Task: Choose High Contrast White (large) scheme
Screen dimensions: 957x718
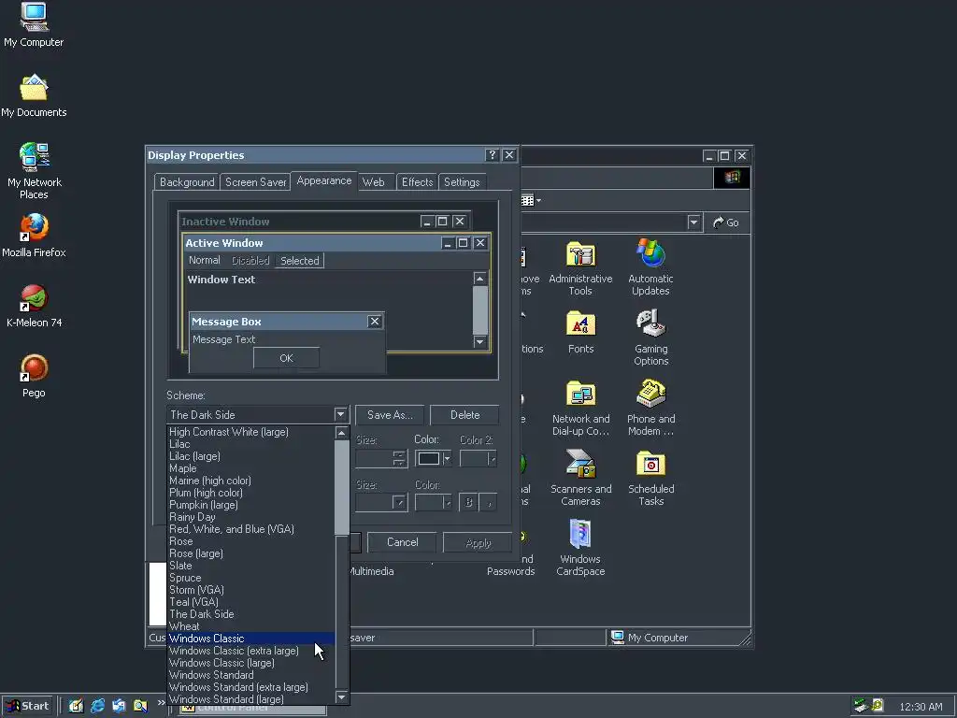Action: [x=251, y=432]
